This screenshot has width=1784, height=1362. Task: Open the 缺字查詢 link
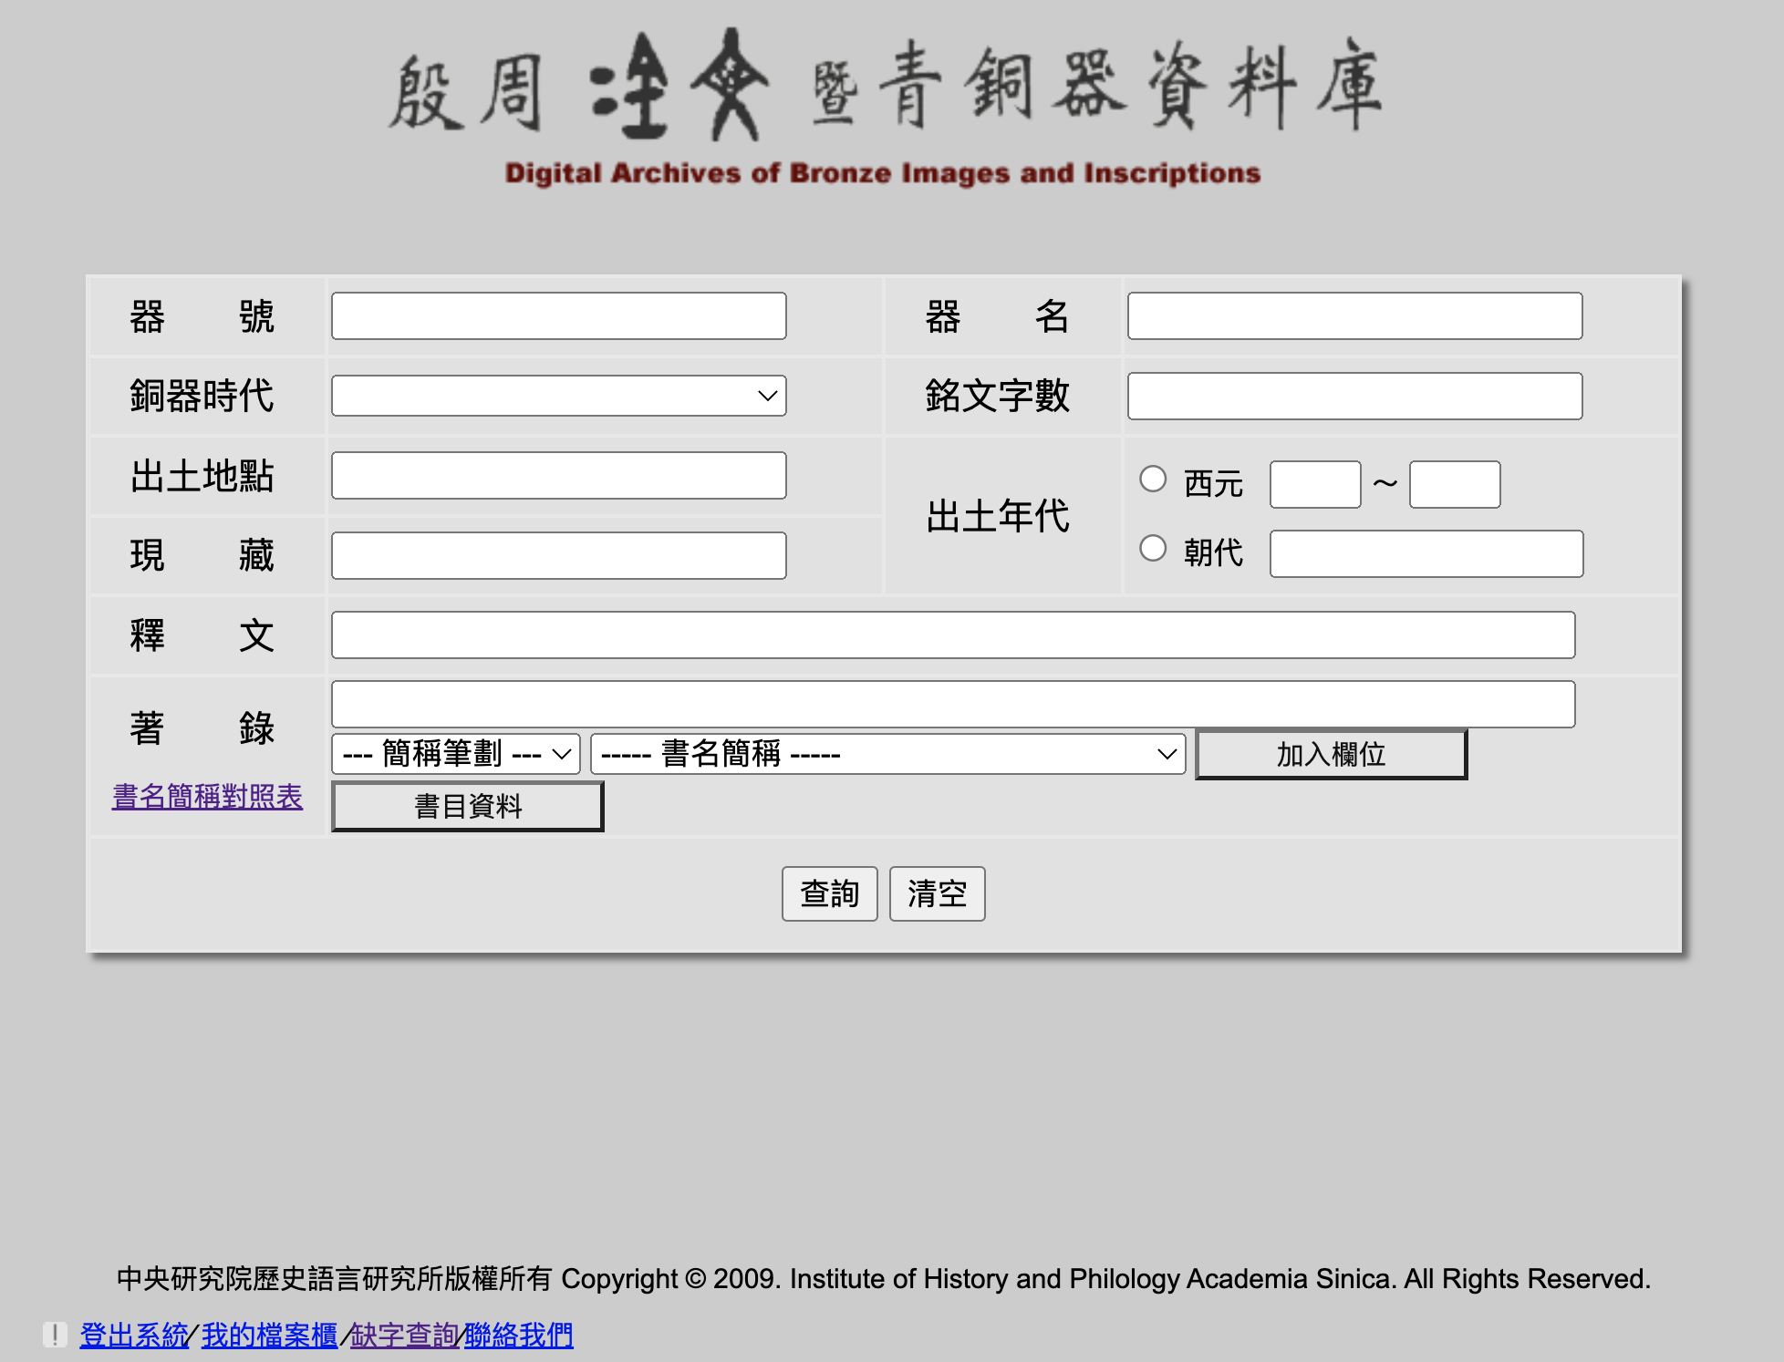point(403,1335)
